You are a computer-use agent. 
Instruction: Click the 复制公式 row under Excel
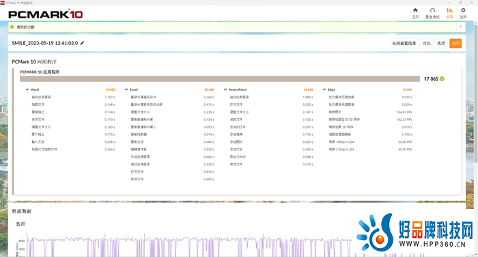pos(172,142)
